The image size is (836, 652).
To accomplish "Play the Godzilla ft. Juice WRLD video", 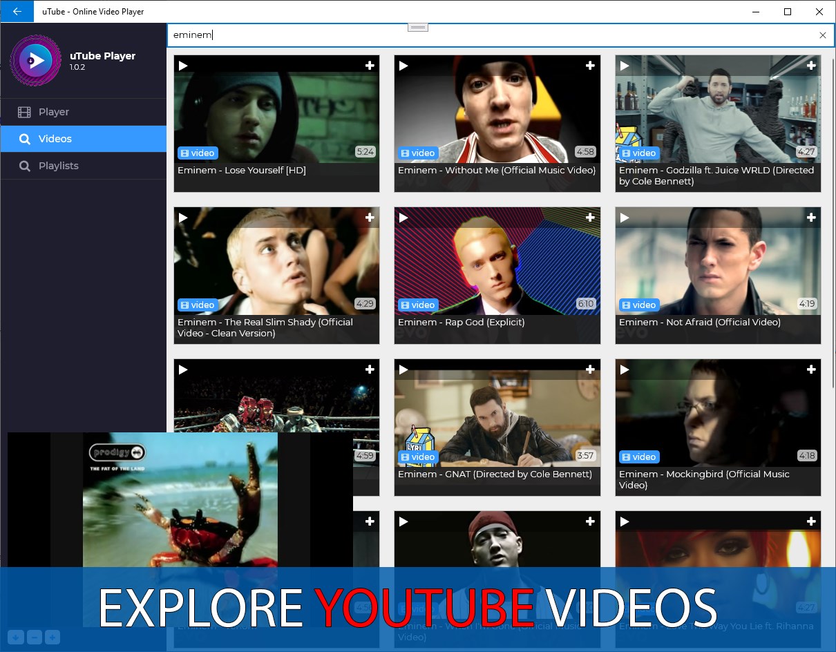I will [x=625, y=66].
